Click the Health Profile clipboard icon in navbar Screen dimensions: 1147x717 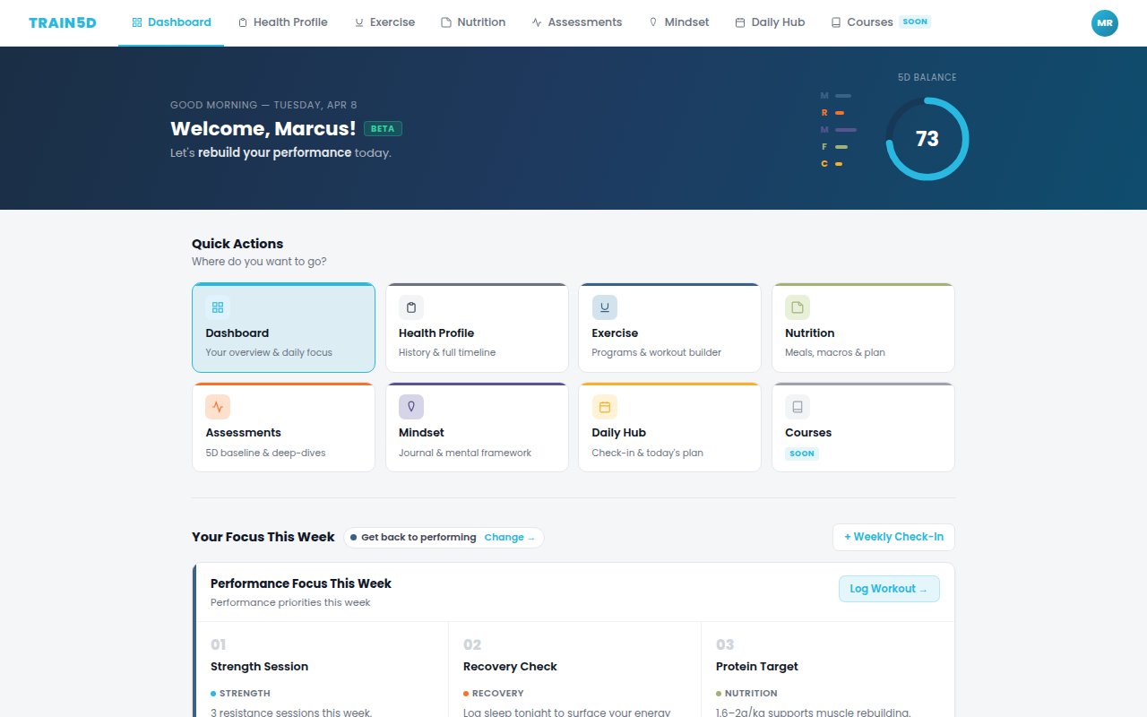[x=243, y=22]
